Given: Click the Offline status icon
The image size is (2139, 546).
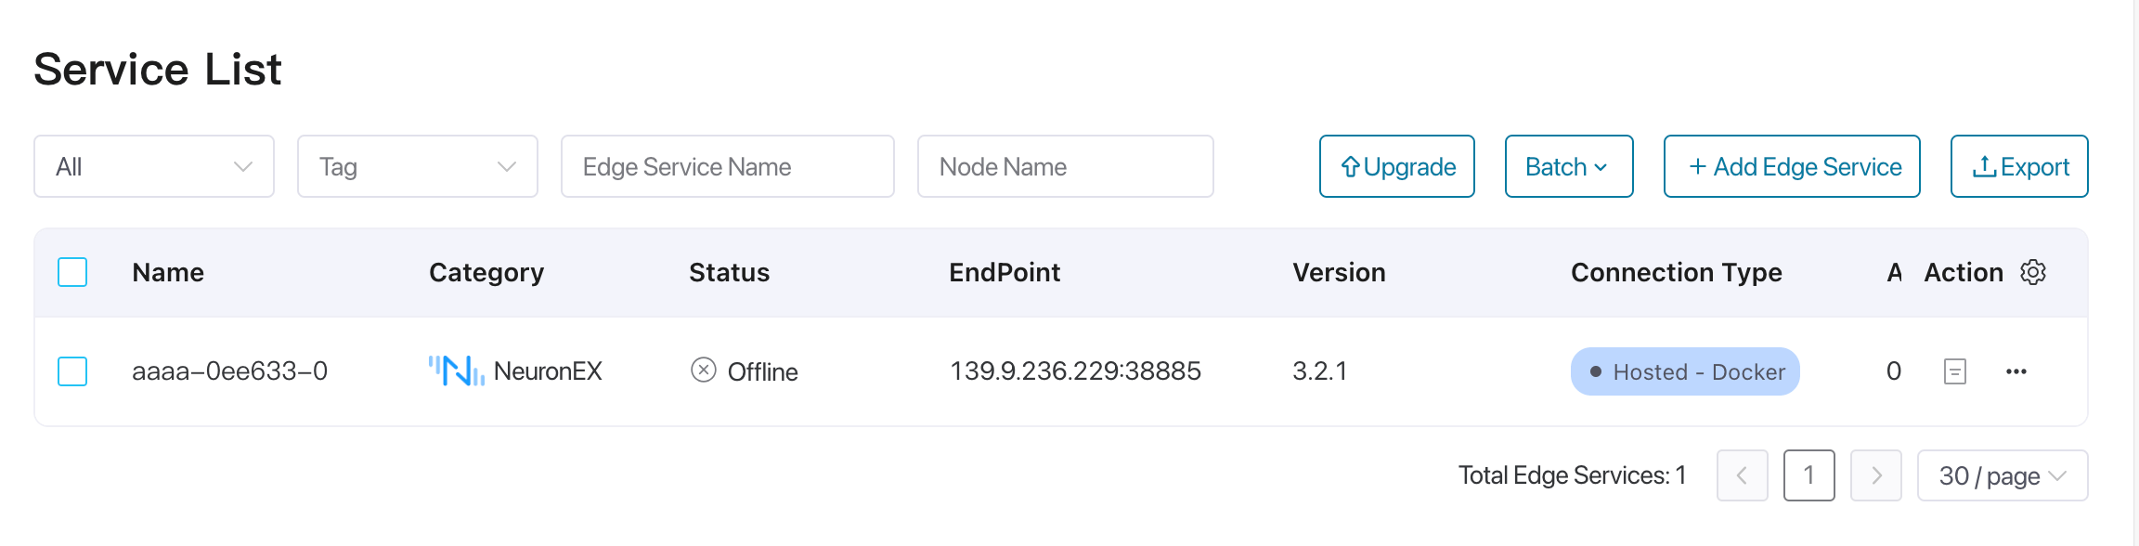Looking at the screenshot, I should click(704, 370).
